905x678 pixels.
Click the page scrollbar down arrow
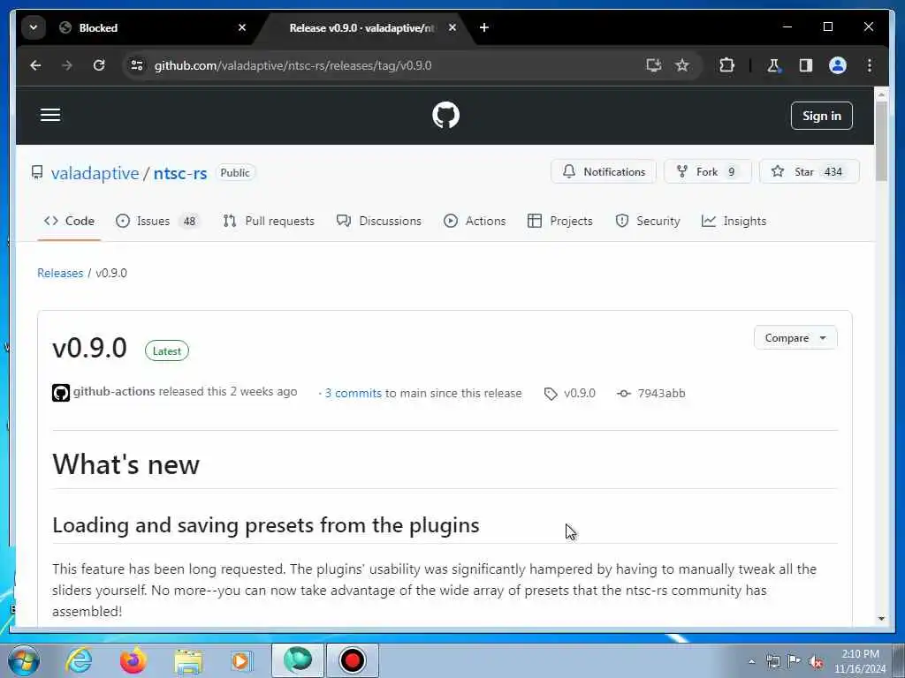881,619
